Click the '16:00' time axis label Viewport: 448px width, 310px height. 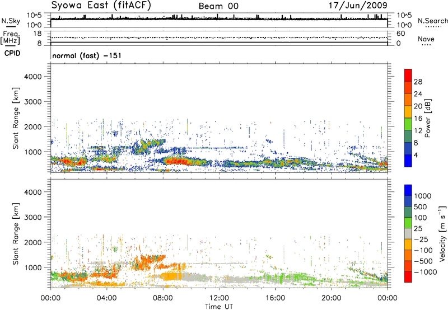(x=275, y=298)
